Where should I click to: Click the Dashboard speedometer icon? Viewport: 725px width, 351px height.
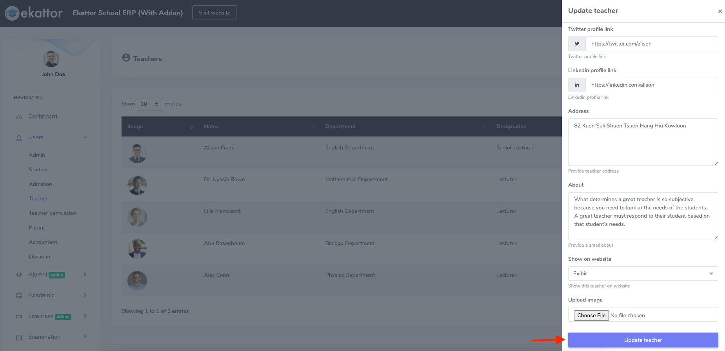[x=19, y=117]
